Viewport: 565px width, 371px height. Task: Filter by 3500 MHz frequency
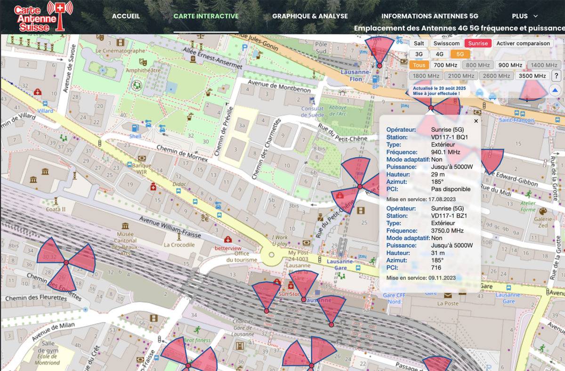point(532,76)
